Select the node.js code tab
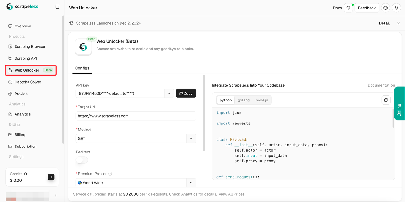The width and height of the screenshot is (405, 202). click(x=262, y=100)
